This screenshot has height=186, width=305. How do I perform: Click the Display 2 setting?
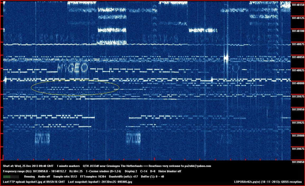(x=131, y=171)
